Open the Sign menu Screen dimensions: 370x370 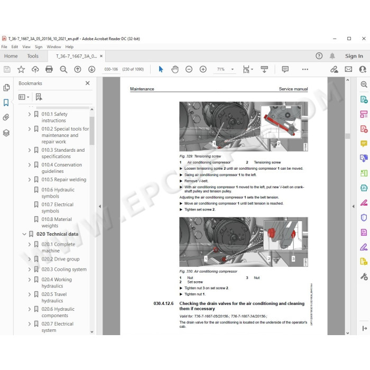(x=39, y=47)
